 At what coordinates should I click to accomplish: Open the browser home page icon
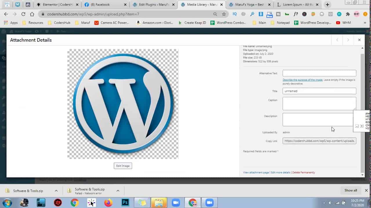point(32,14)
